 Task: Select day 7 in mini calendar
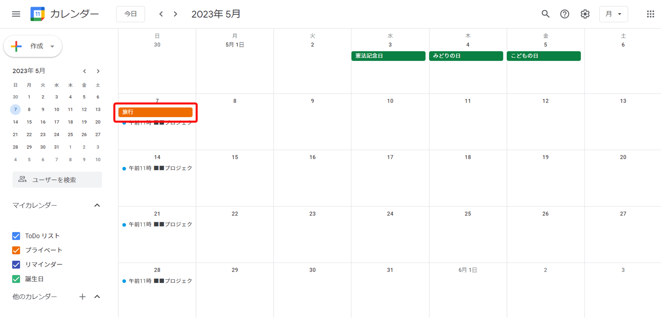tap(15, 109)
